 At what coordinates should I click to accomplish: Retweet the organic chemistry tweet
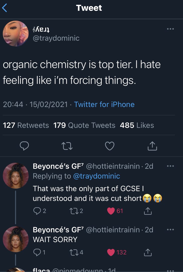point(67,146)
